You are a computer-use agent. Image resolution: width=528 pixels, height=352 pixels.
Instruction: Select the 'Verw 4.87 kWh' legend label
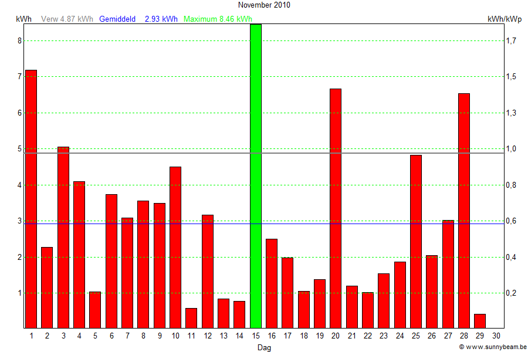pos(67,19)
